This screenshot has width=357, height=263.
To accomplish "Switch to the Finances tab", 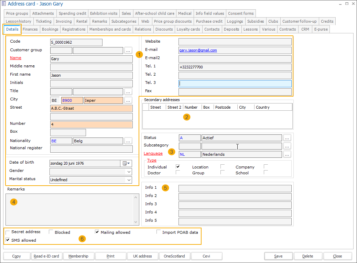I will 30,29.
